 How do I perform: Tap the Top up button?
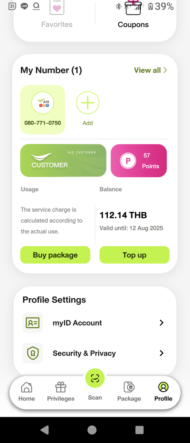tap(135, 255)
